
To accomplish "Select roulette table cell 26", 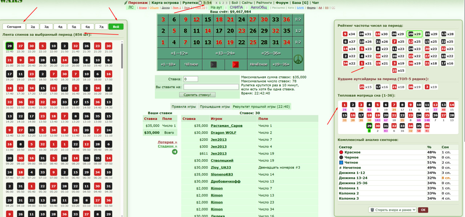I will (253, 31).
